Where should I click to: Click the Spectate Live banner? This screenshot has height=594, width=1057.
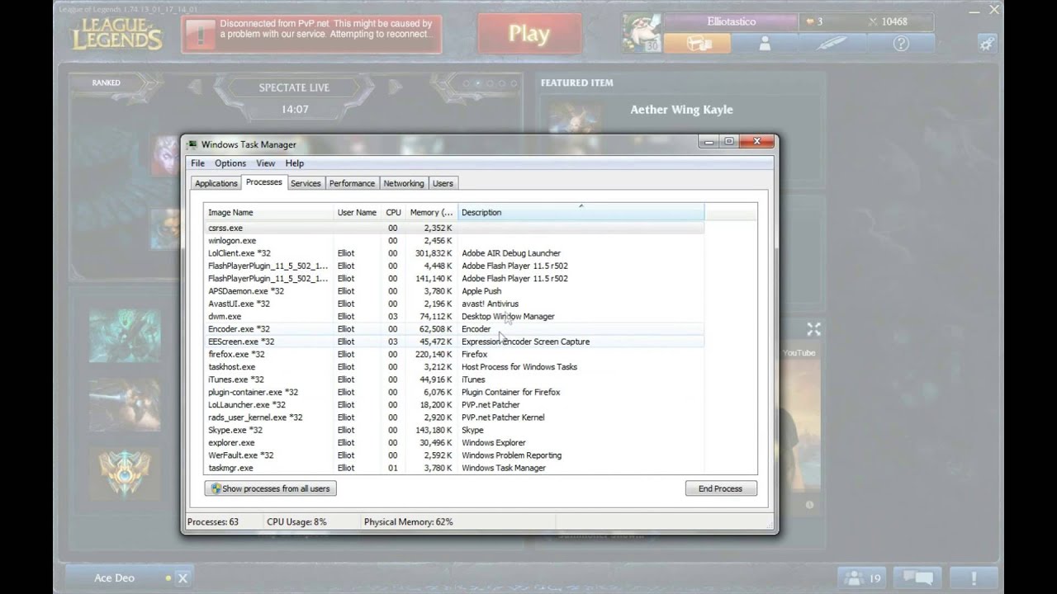pyautogui.click(x=294, y=87)
